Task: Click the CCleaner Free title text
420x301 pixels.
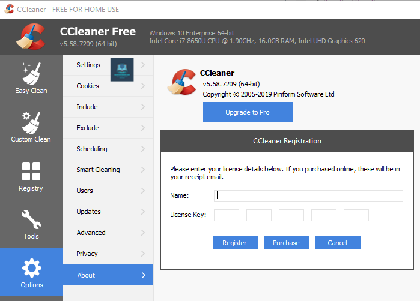Action: point(98,32)
